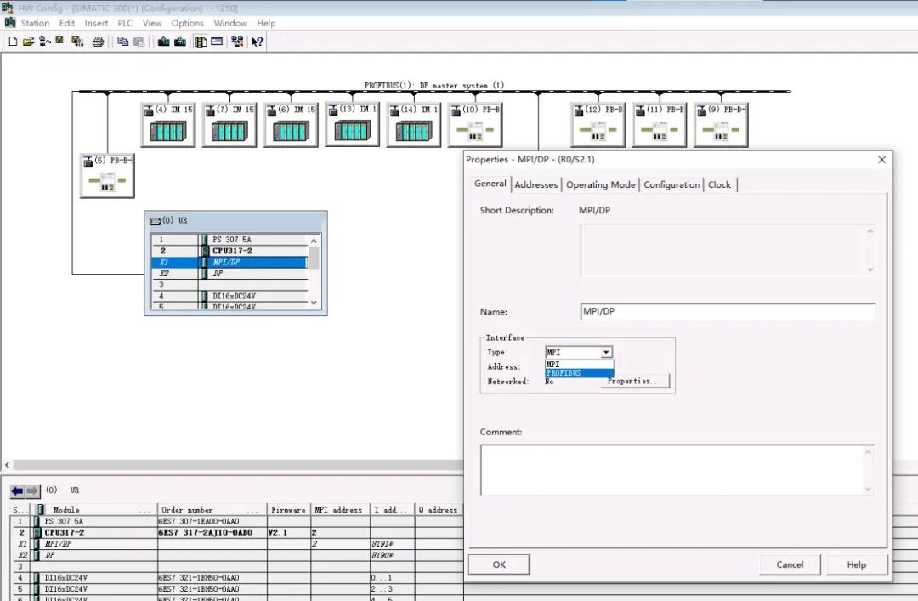This screenshot has height=601, width=918.
Task: Switch to the Clock tab
Action: click(720, 184)
